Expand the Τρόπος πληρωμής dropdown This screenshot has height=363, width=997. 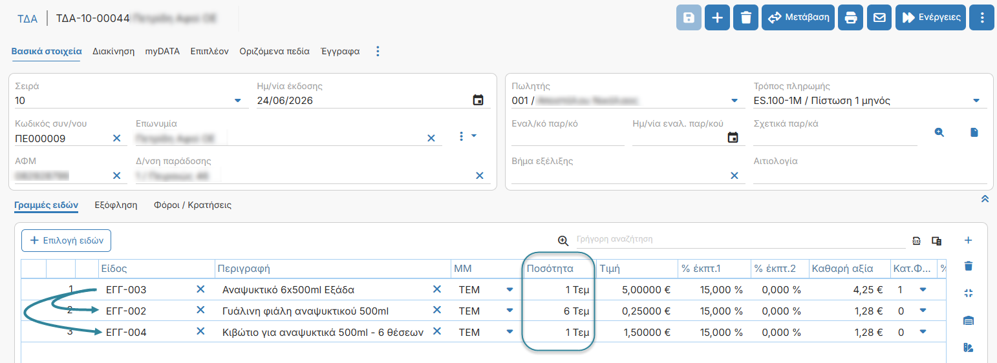click(x=976, y=101)
